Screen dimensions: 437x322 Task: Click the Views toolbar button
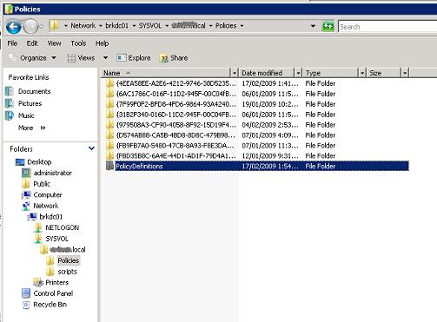[x=82, y=58]
